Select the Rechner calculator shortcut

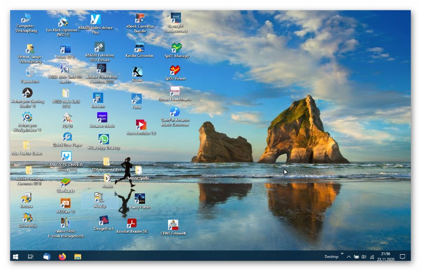click(x=98, y=98)
